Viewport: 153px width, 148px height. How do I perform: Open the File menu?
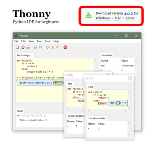(16, 41)
